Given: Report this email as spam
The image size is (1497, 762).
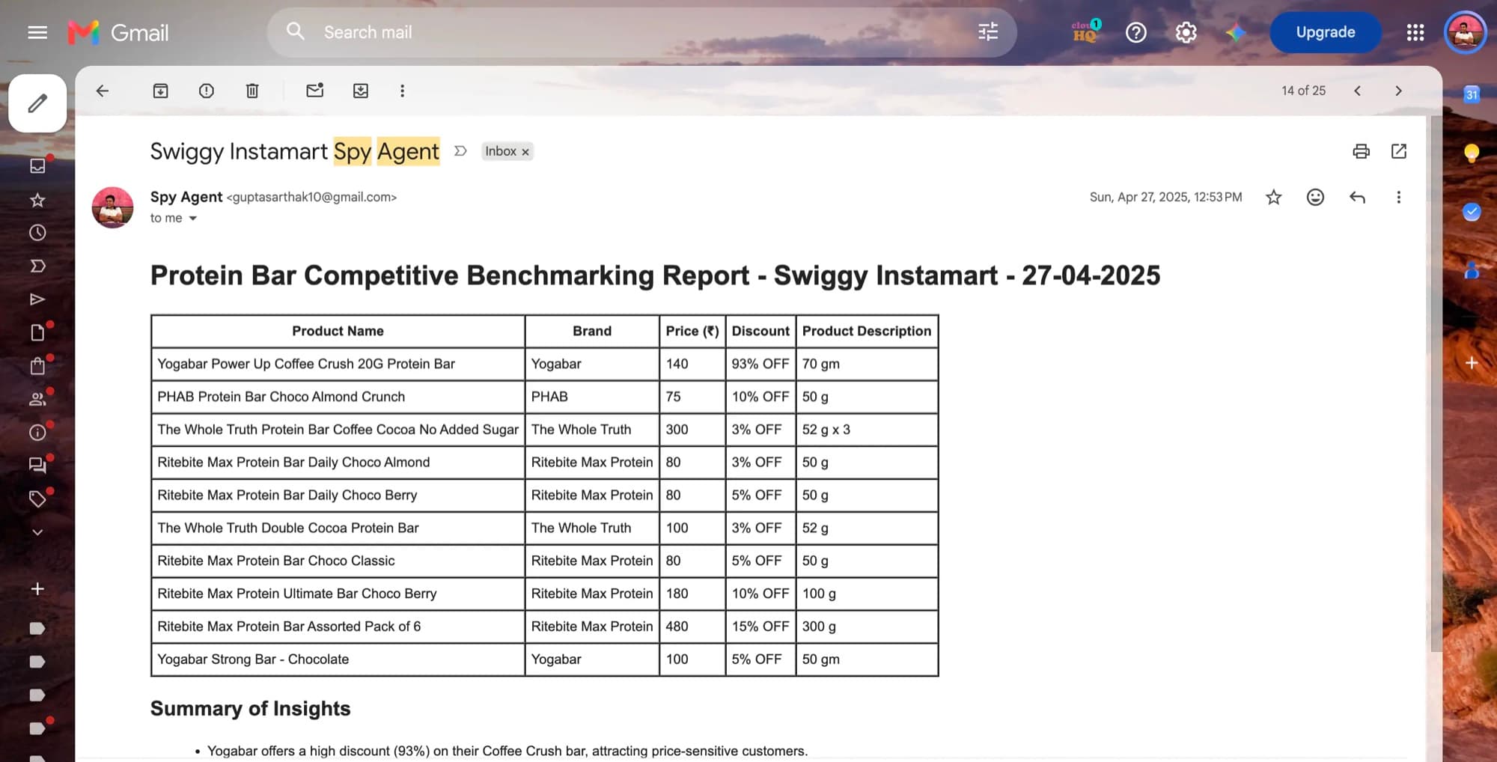Looking at the screenshot, I should [207, 91].
